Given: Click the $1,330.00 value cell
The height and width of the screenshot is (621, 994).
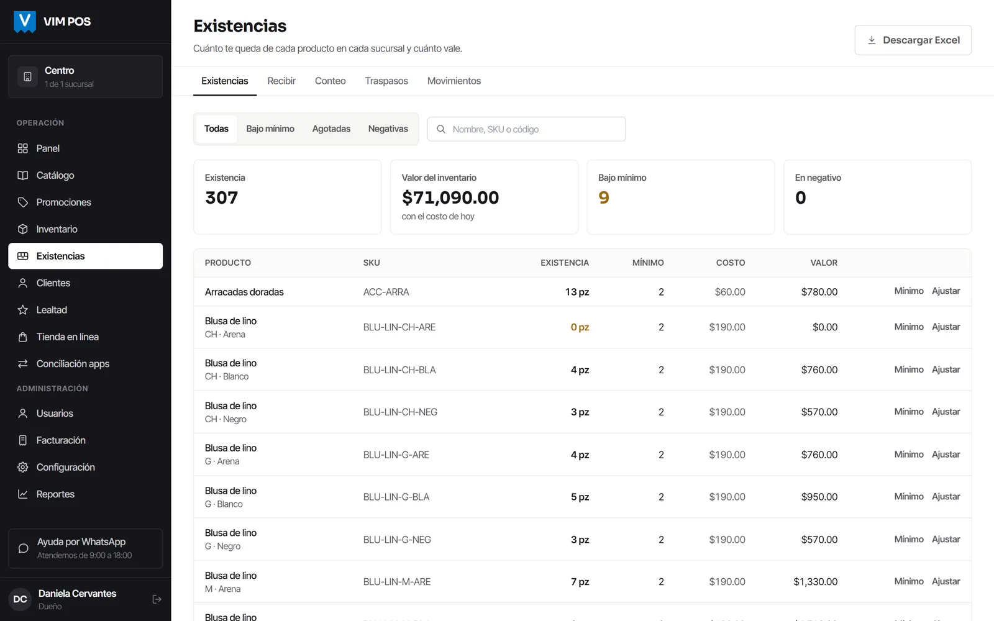Looking at the screenshot, I should pyautogui.click(x=815, y=582).
